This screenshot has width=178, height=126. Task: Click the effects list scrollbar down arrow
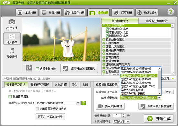point(173,73)
